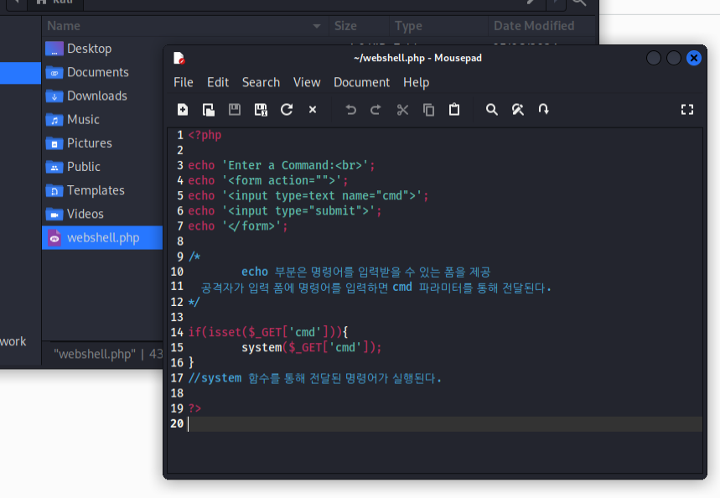This screenshot has height=498, width=720.
Task: Place cursor on empty line 20
Action: point(444,423)
